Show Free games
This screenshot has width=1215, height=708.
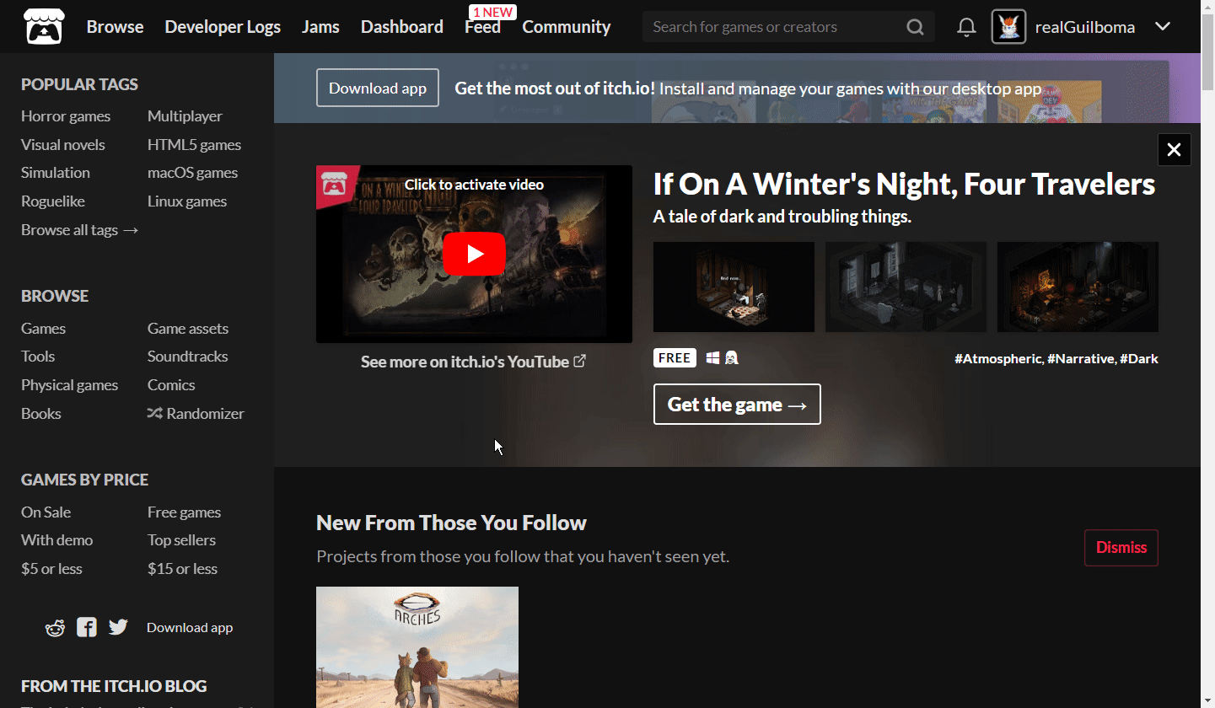click(184, 512)
